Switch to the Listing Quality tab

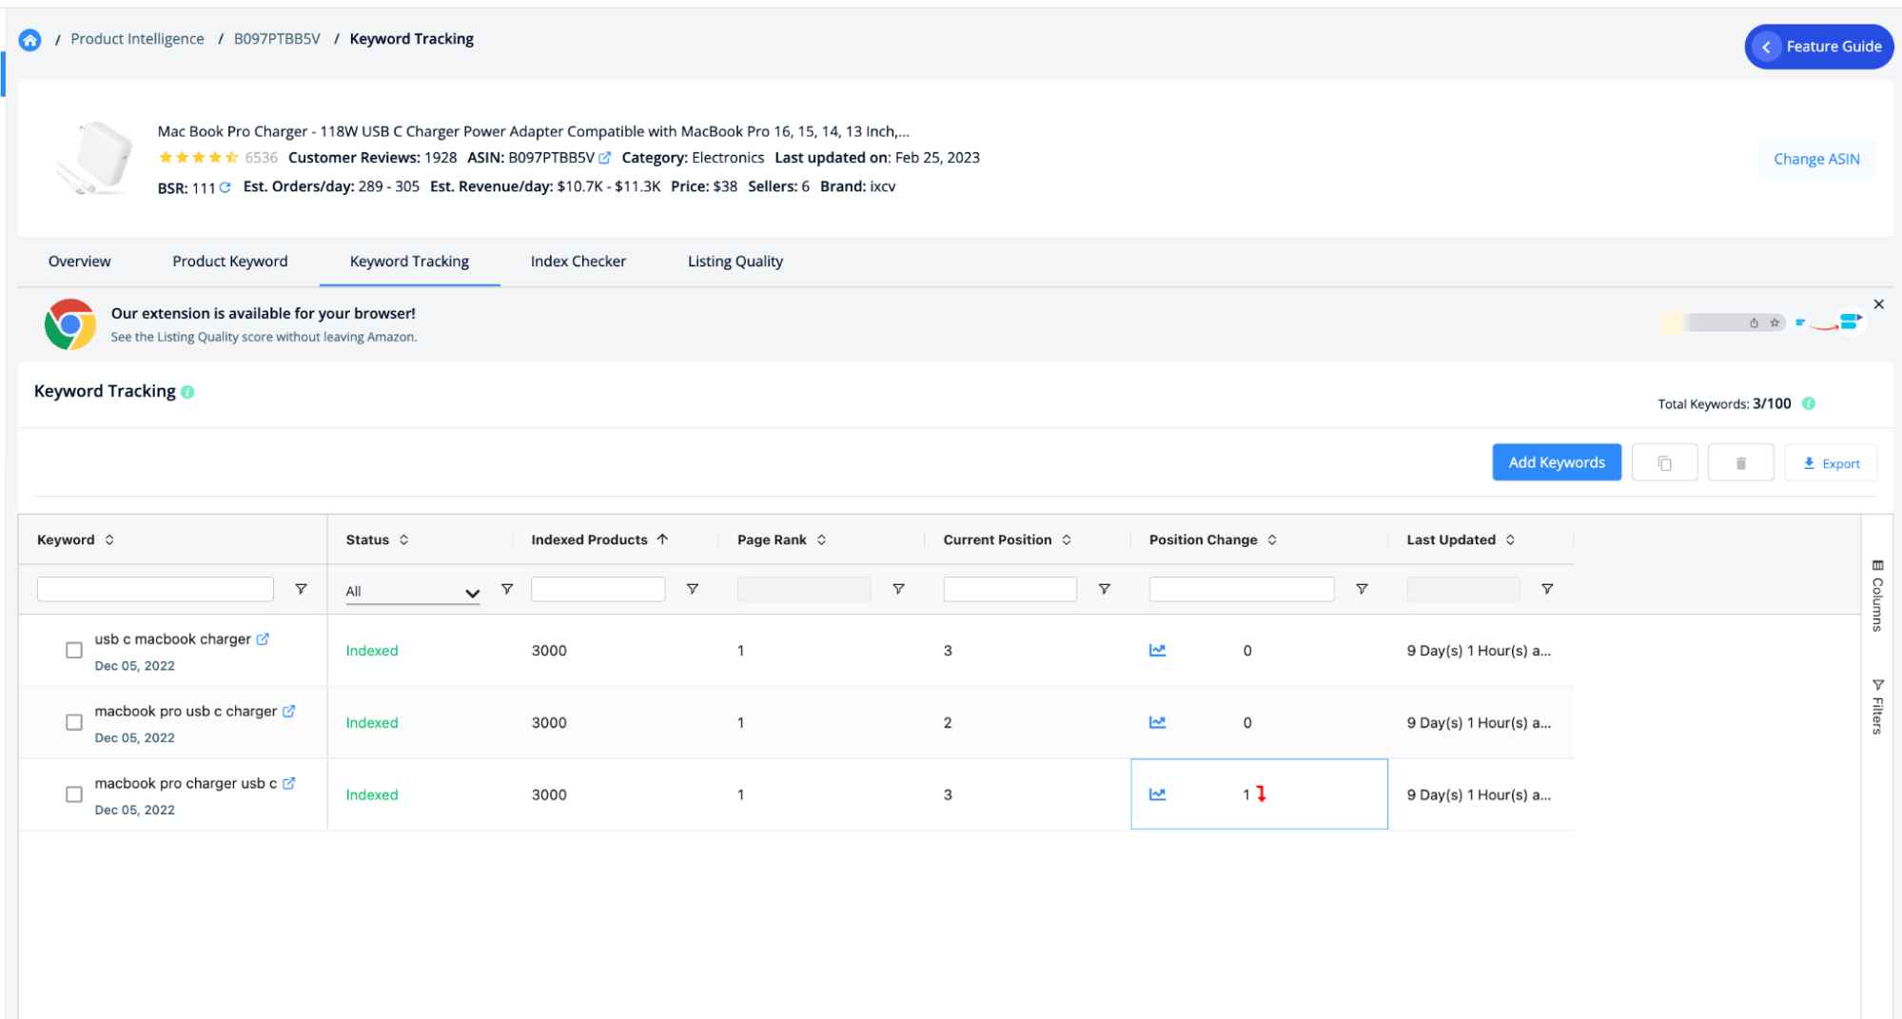tap(735, 262)
